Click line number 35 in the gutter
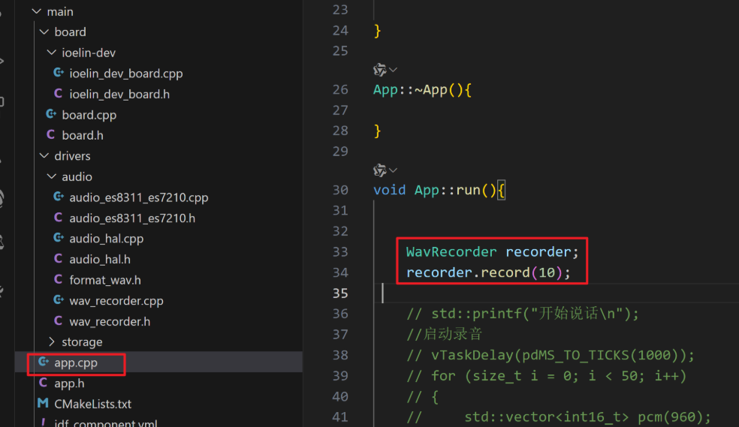The image size is (739, 427). point(340,293)
